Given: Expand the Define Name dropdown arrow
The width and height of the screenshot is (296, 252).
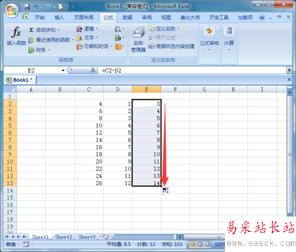Looking at the screenshot, I should (178, 29).
